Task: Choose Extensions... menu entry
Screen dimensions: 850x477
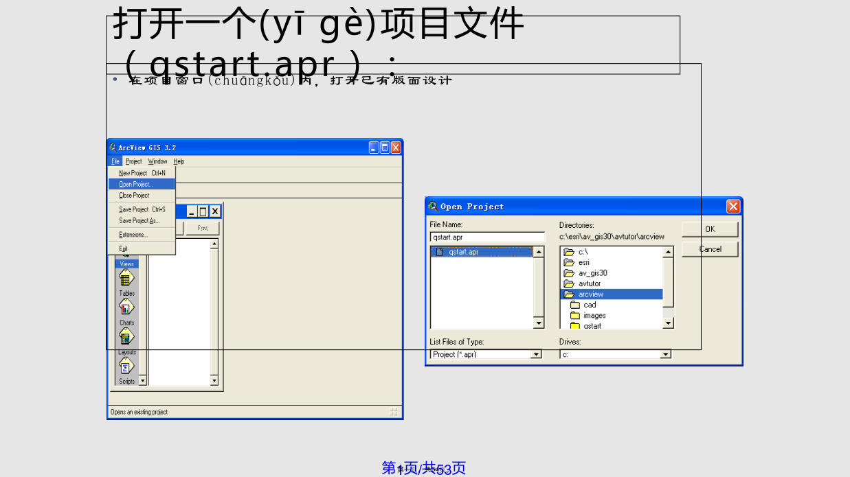Action: (142, 235)
